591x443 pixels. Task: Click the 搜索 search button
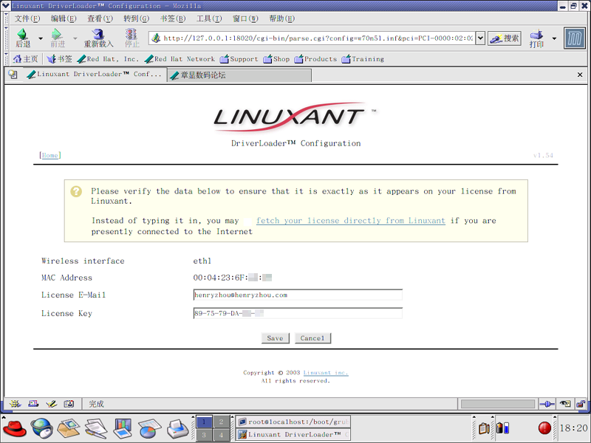coord(505,38)
